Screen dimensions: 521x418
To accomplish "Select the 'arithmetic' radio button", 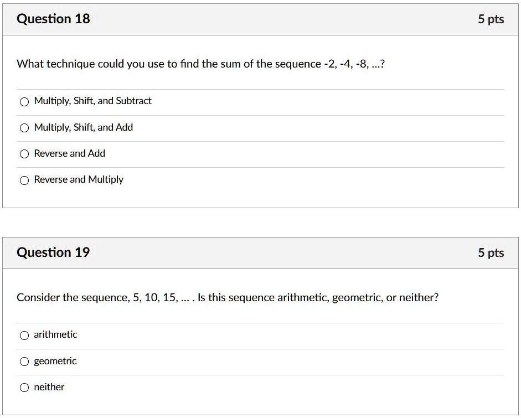I will point(24,335).
